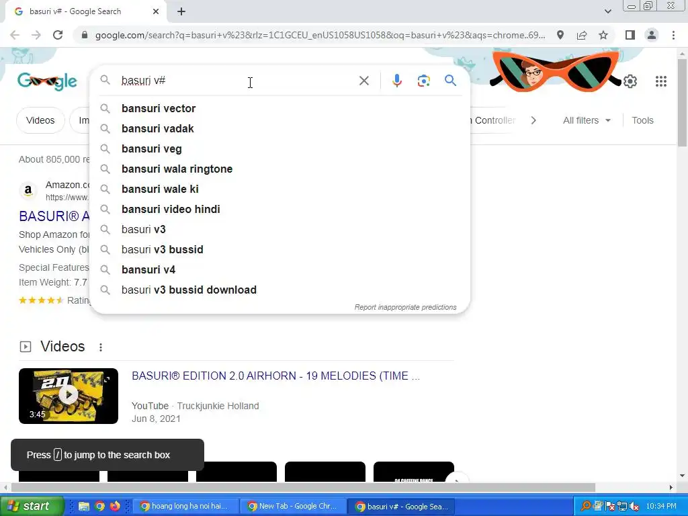Click the address bar URL
Screen dimensions: 688x516
point(320,35)
